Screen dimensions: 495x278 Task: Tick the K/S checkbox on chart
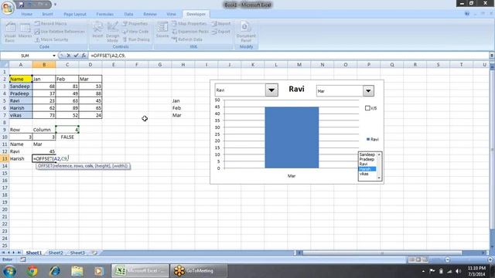click(x=367, y=108)
